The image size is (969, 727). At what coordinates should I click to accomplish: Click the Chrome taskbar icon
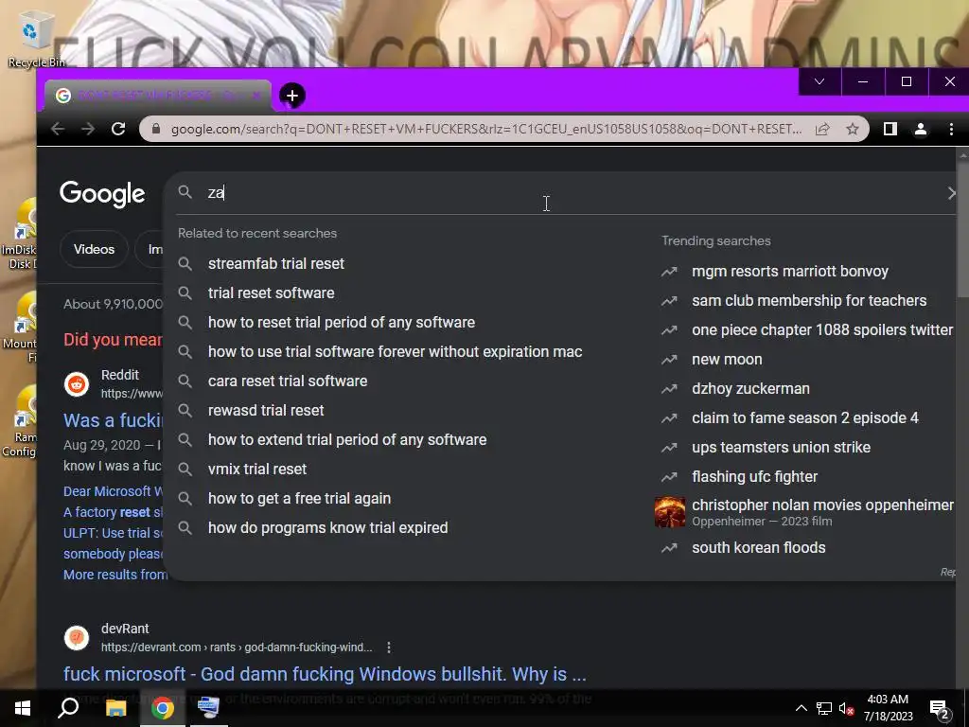click(163, 708)
